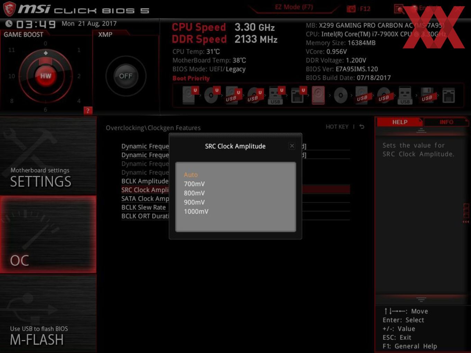Choose the 800mV amplitude option
471x353 pixels.
(194, 193)
